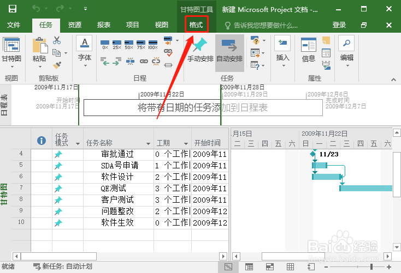Viewport: 401px width, 273px height.
Task: Click the info indicator column header
Action: [42, 141]
